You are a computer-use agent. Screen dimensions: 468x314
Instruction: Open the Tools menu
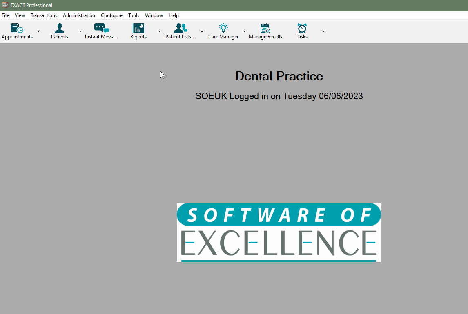[134, 15]
